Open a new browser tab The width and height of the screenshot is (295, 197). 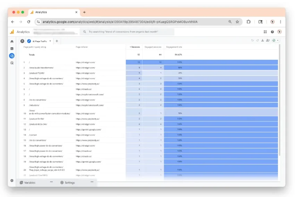point(84,12)
